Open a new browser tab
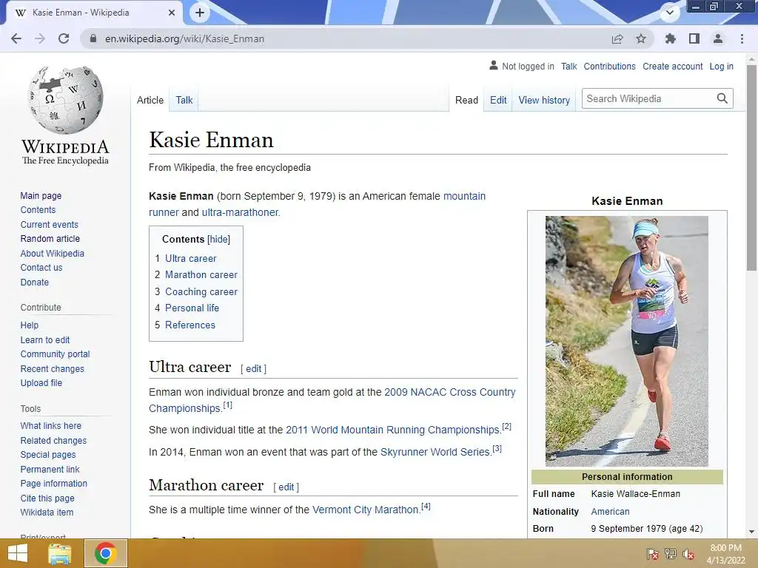 tap(200, 13)
